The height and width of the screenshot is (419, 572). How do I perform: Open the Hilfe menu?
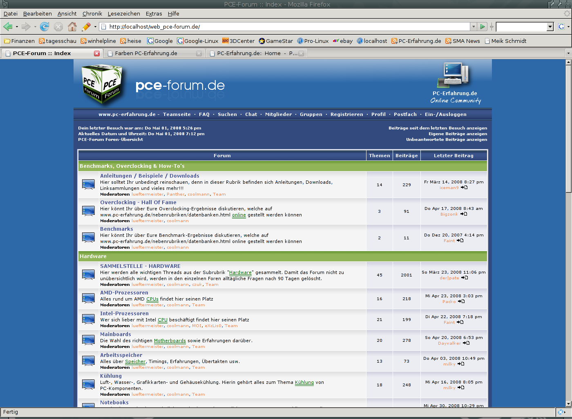174,13
